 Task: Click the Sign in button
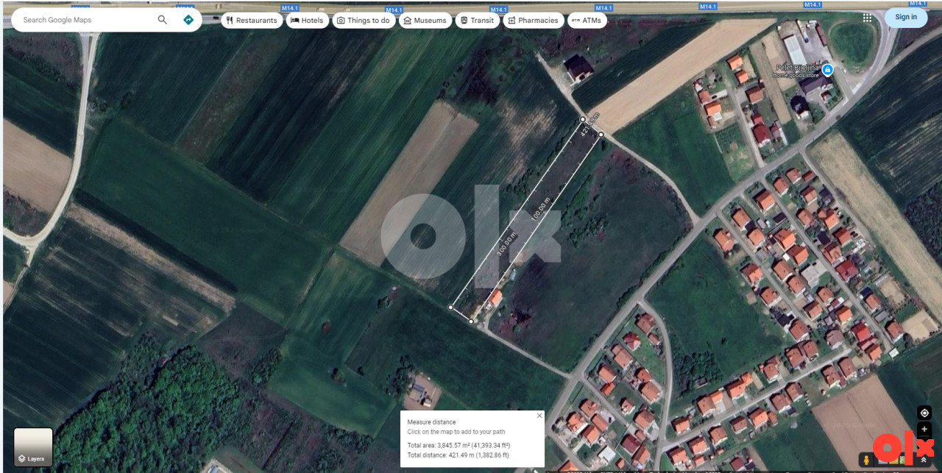906,17
